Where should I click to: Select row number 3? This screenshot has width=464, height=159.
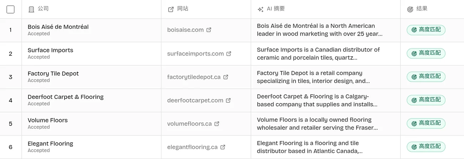(x=10, y=77)
